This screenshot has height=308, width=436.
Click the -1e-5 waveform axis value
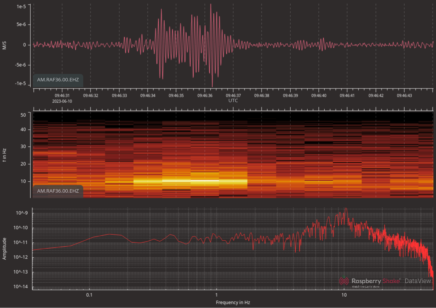click(20, 83)
